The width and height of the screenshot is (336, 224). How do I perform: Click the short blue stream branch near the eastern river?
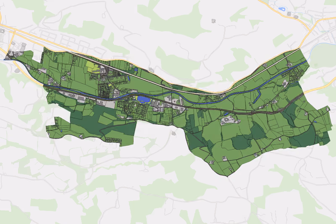point(256,97)
